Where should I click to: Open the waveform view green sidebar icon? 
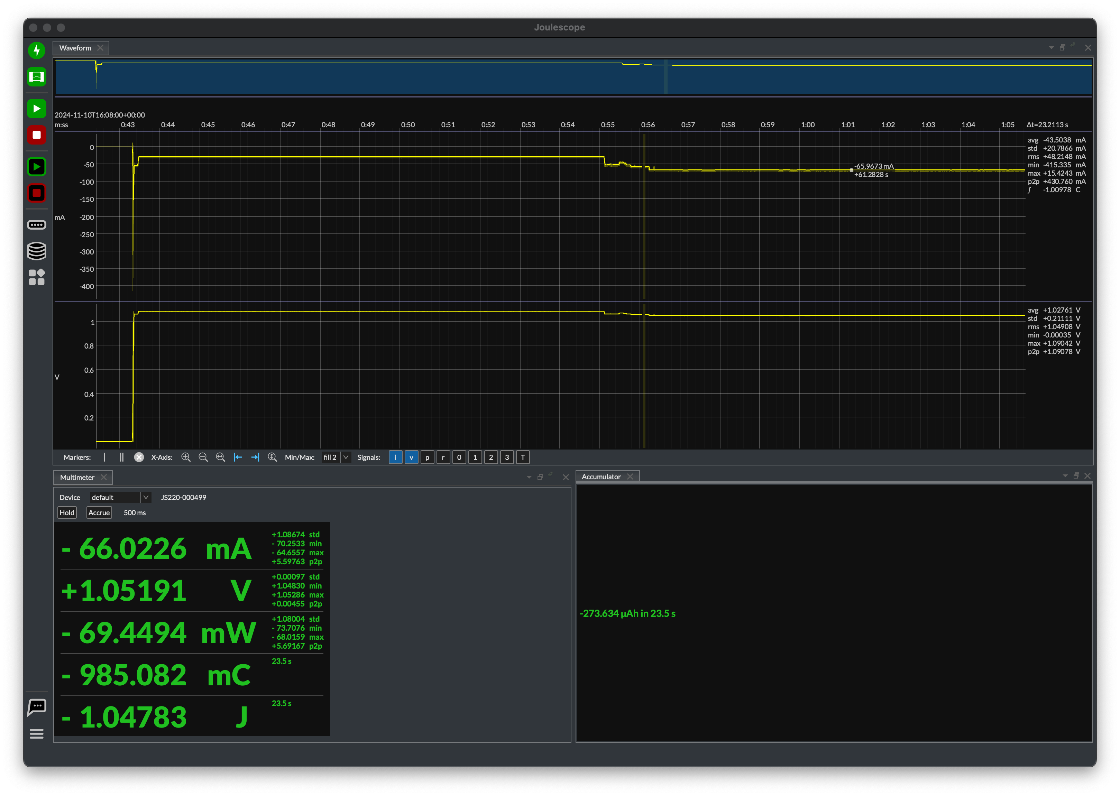[37, 77]
